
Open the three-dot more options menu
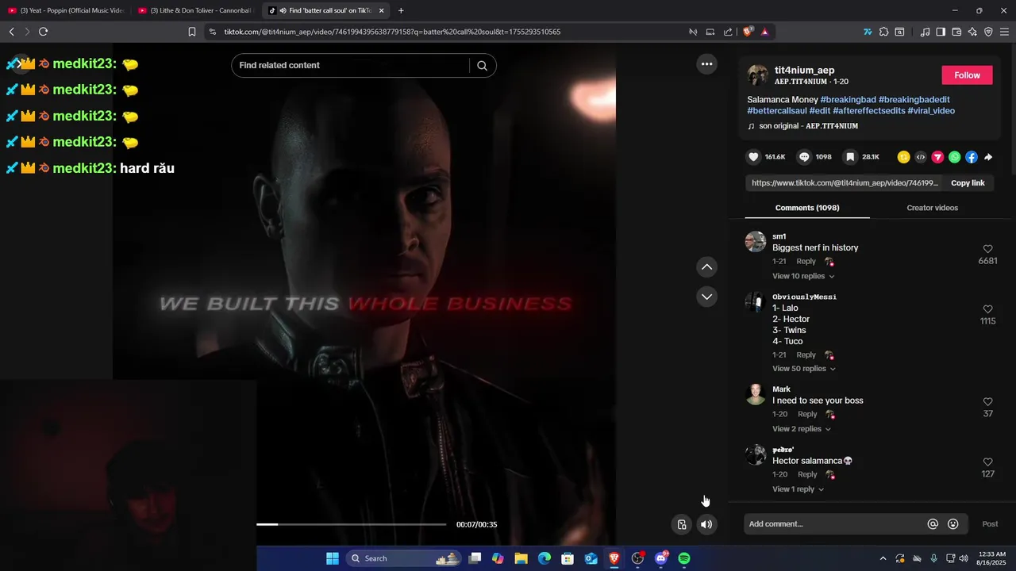point(706,64)
